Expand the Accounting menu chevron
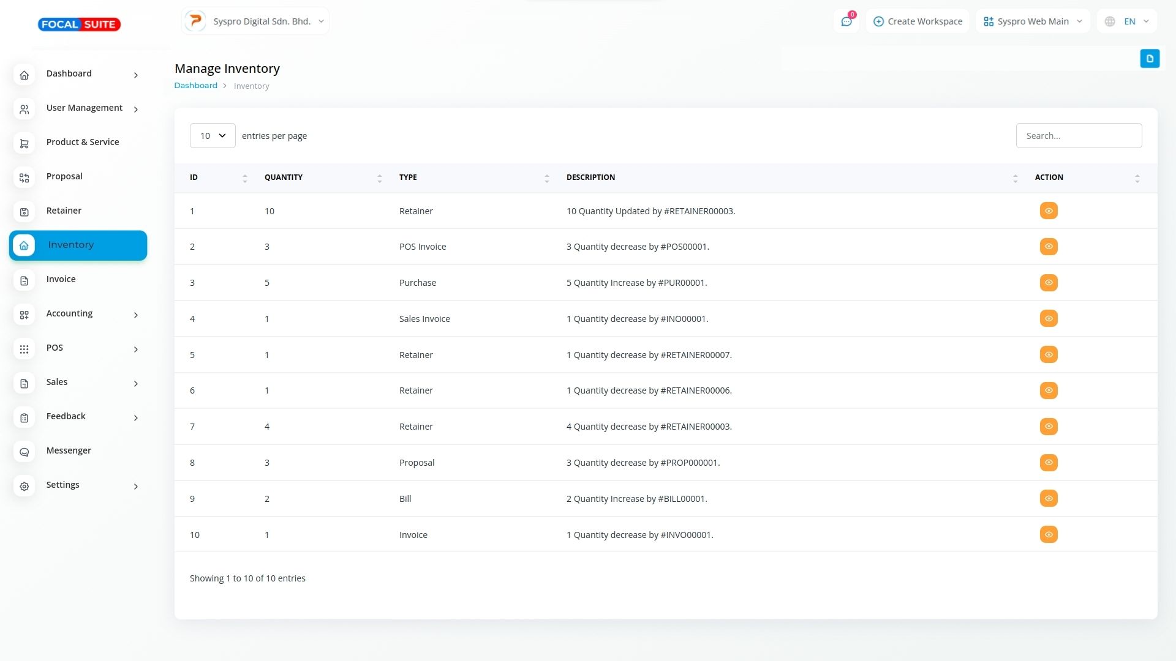Viewport: 1176px width, 661px height. coord(136,315)
